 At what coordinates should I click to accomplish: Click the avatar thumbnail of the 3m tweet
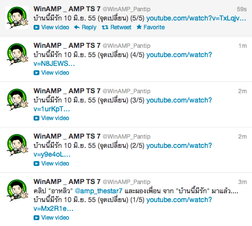click(17, 190)
